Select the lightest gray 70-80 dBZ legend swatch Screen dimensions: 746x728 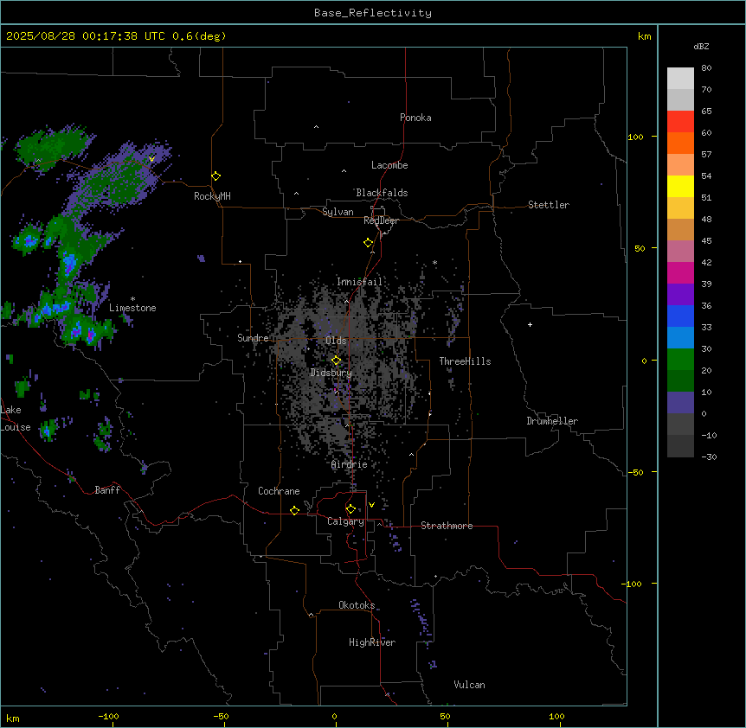click(x=680, y=79)
